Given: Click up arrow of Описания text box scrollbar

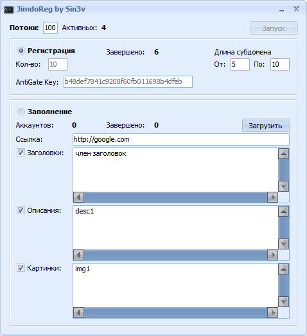Looking at the screenshot, I should pyautogui.click(x=283, y=212).
